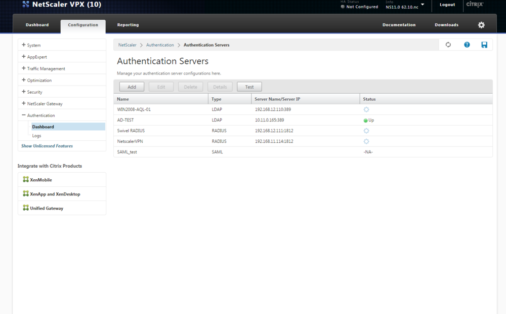Open the settings gear in the top bar

481,24
